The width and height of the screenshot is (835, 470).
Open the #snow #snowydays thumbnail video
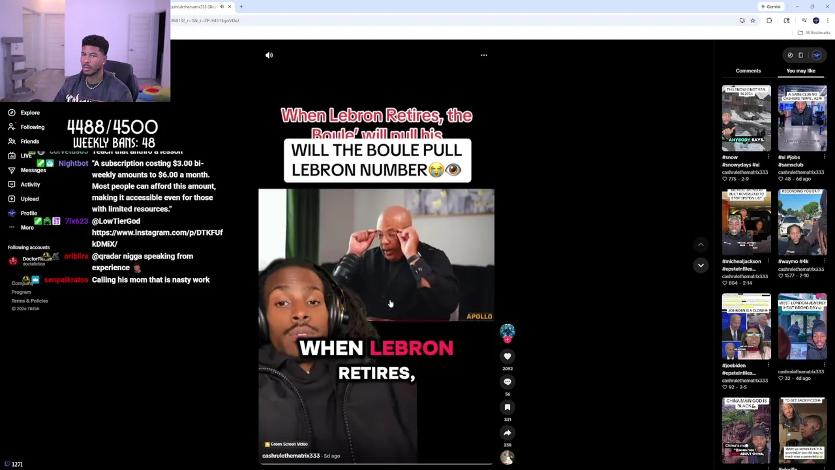746,118
